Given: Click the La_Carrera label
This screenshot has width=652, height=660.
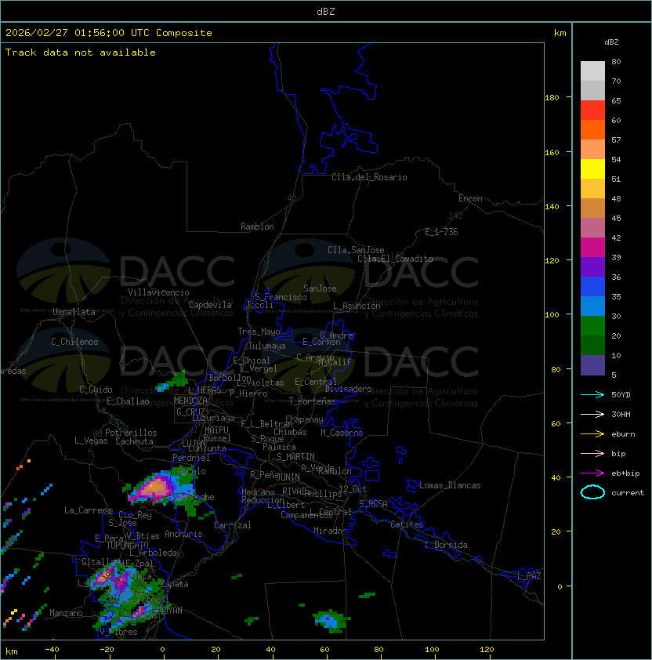Looking at the screenshot, I should (x=89, y=510).
